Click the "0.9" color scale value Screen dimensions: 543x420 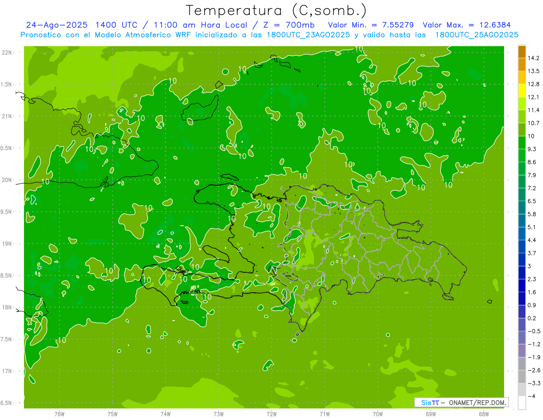pos(532,305)
